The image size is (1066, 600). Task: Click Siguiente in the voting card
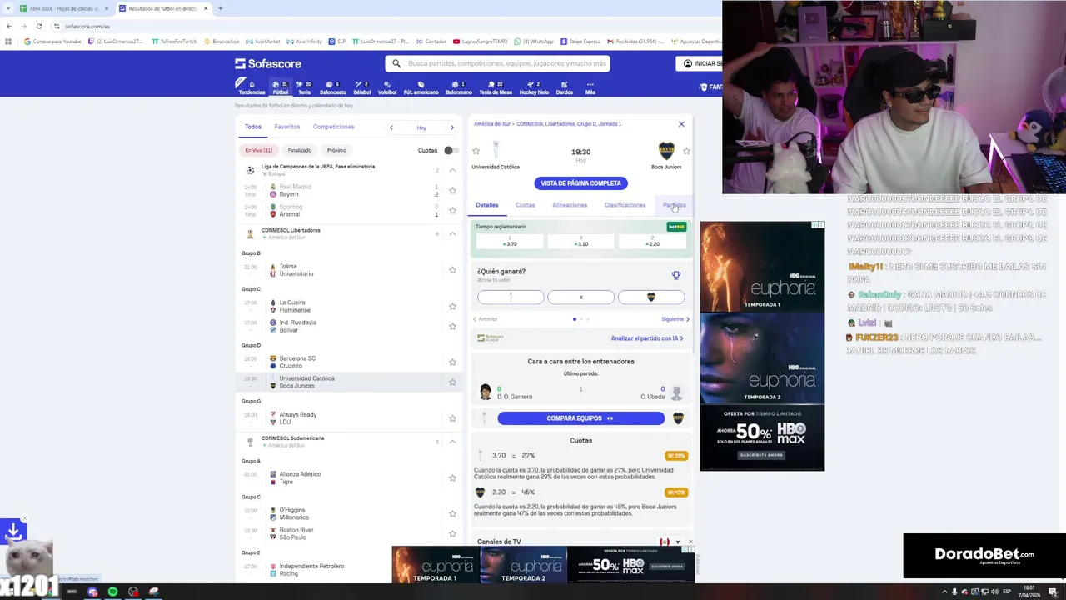tap(675, 319)
